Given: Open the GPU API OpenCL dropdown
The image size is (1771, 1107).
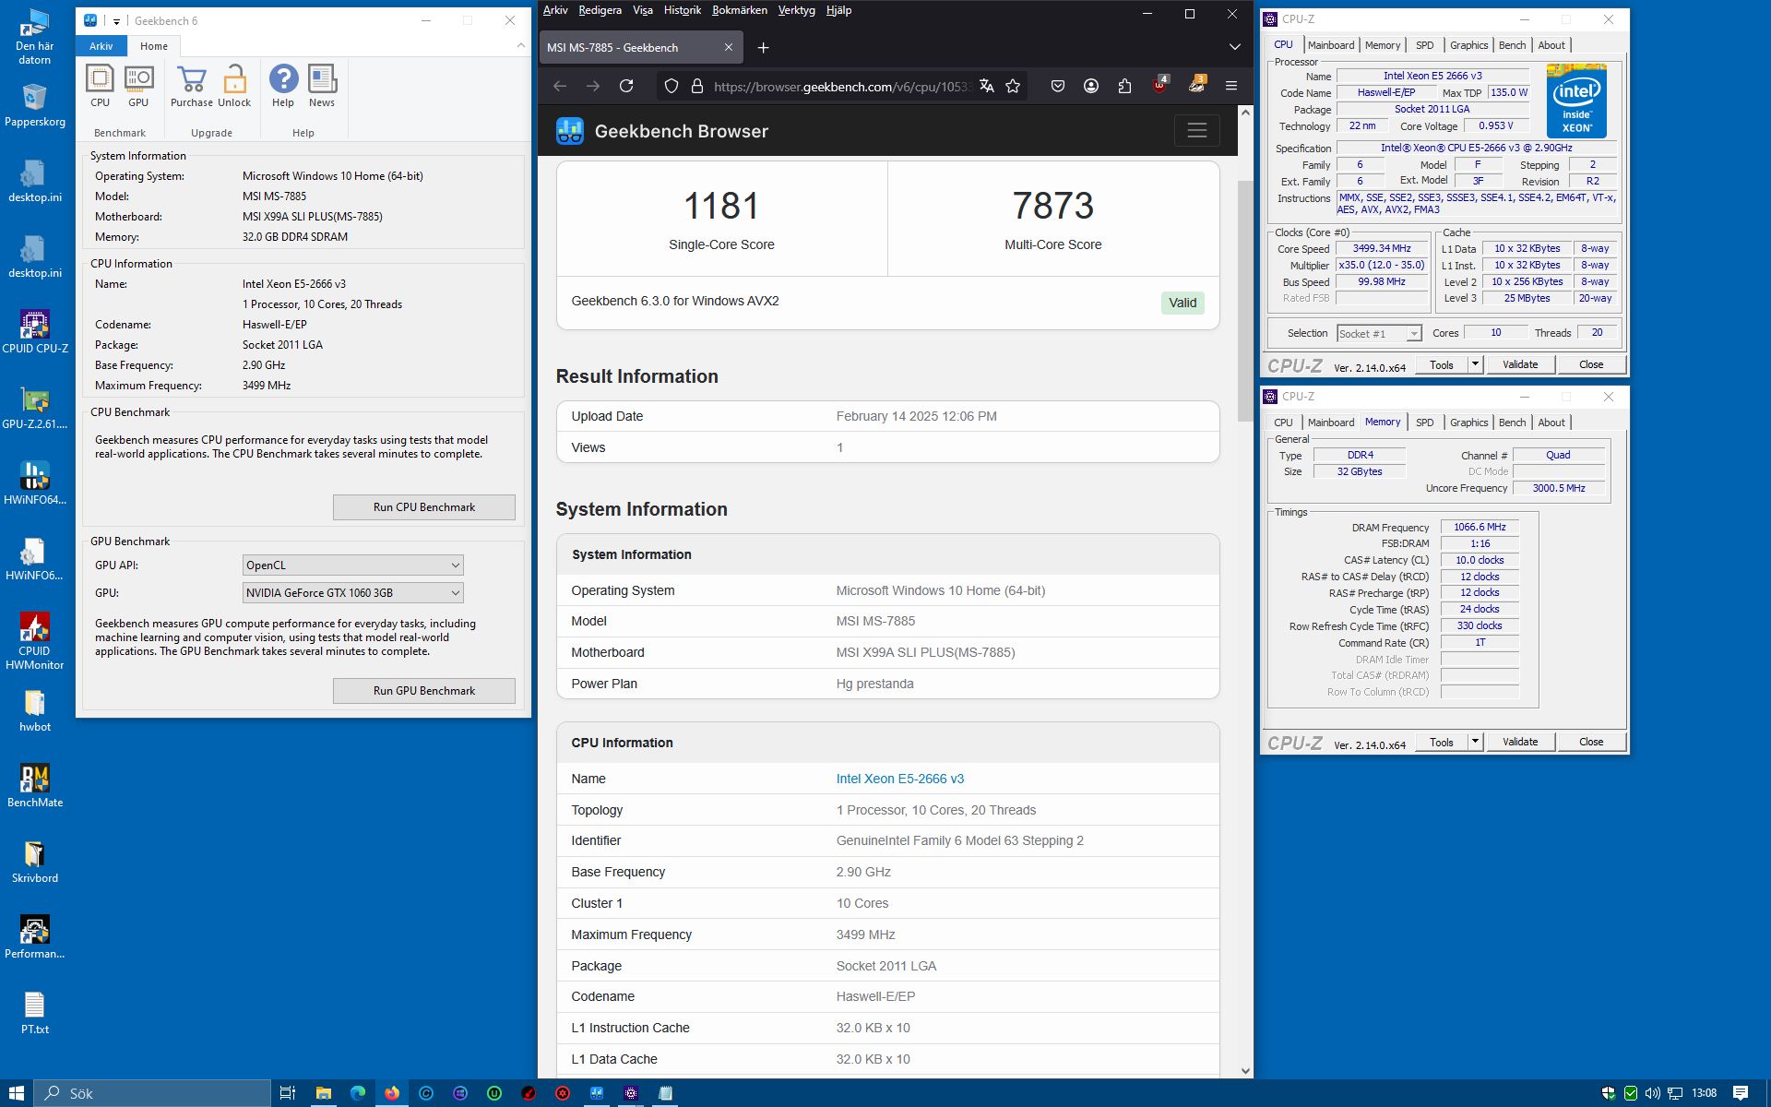Looking at the screenshot, I should pyautogui.click(x=353, y=565).
